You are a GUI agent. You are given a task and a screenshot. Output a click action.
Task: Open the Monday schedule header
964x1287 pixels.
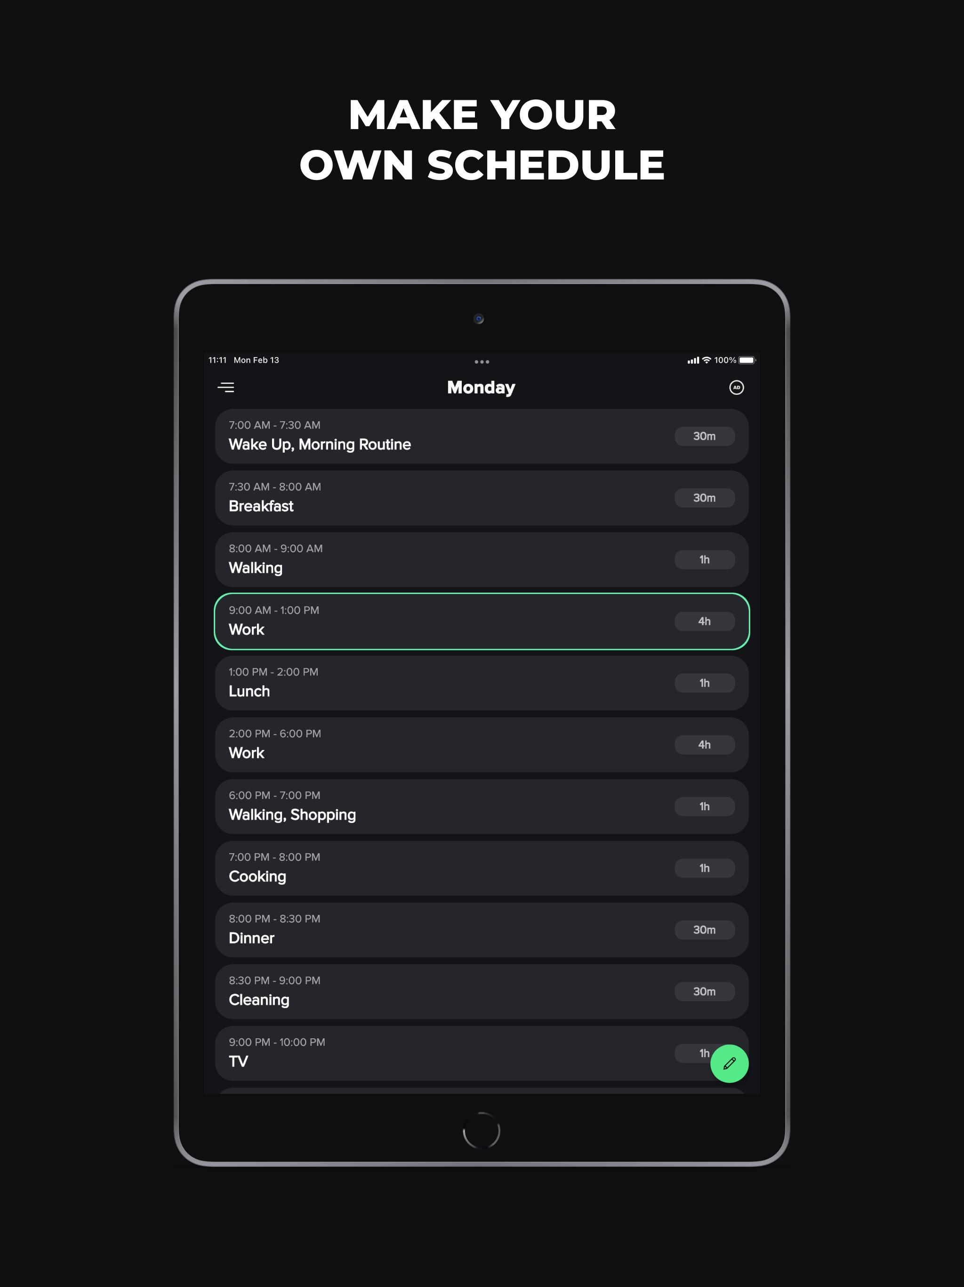click(x=481, y=387)
